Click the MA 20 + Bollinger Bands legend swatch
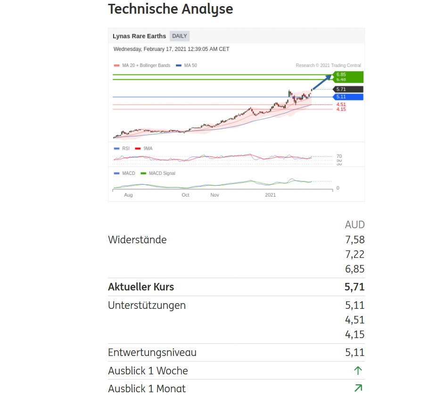 (116, 66)
